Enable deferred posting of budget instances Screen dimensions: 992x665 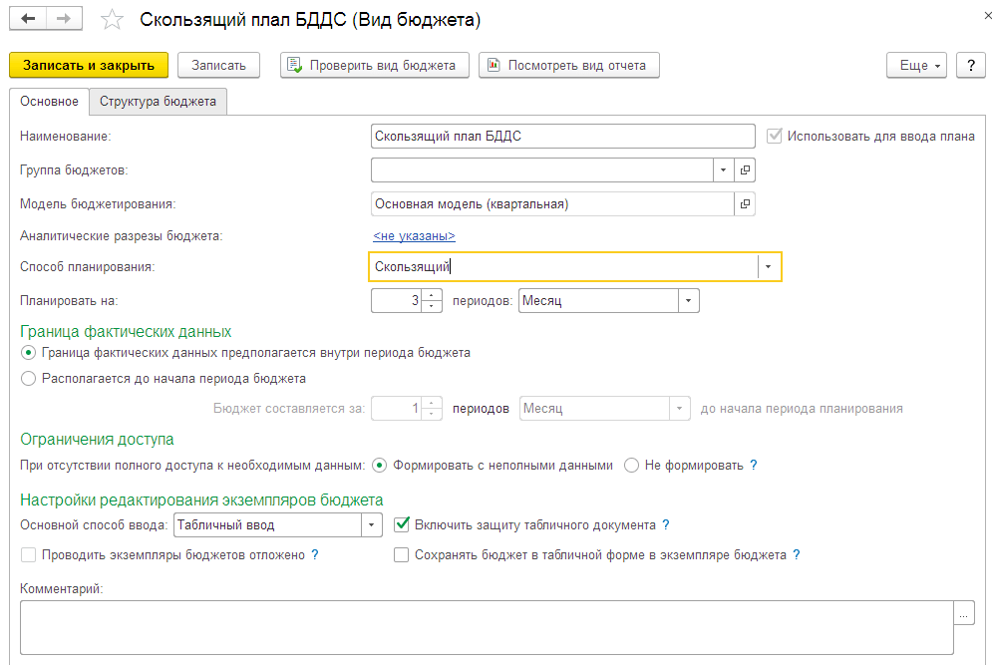[x=28, y=555]
